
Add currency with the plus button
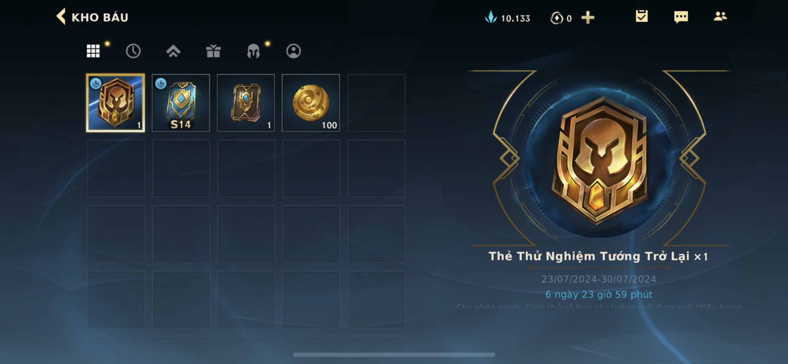[x=588, y=18]
